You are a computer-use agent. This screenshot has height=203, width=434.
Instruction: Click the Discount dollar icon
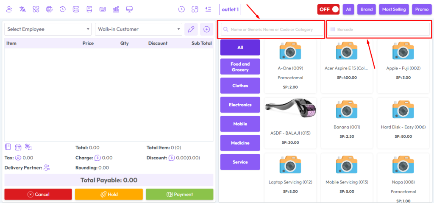172,158
